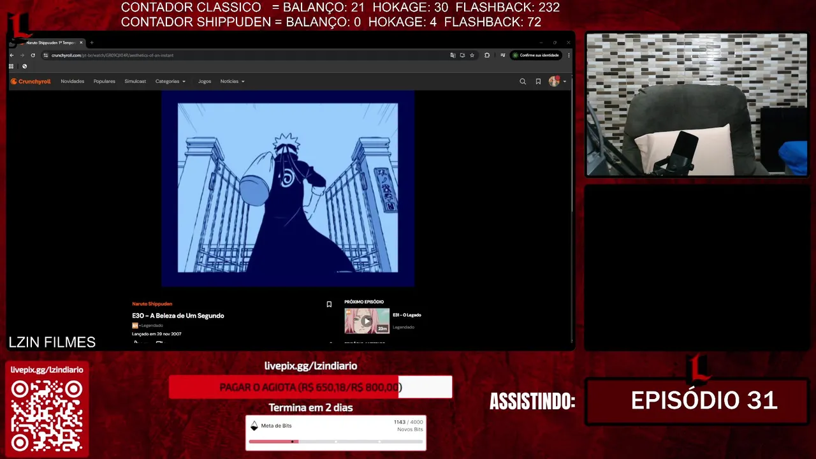Open the Crunchyroll search icon
Viewport: 816px width, 459px height.
point(523,82)
